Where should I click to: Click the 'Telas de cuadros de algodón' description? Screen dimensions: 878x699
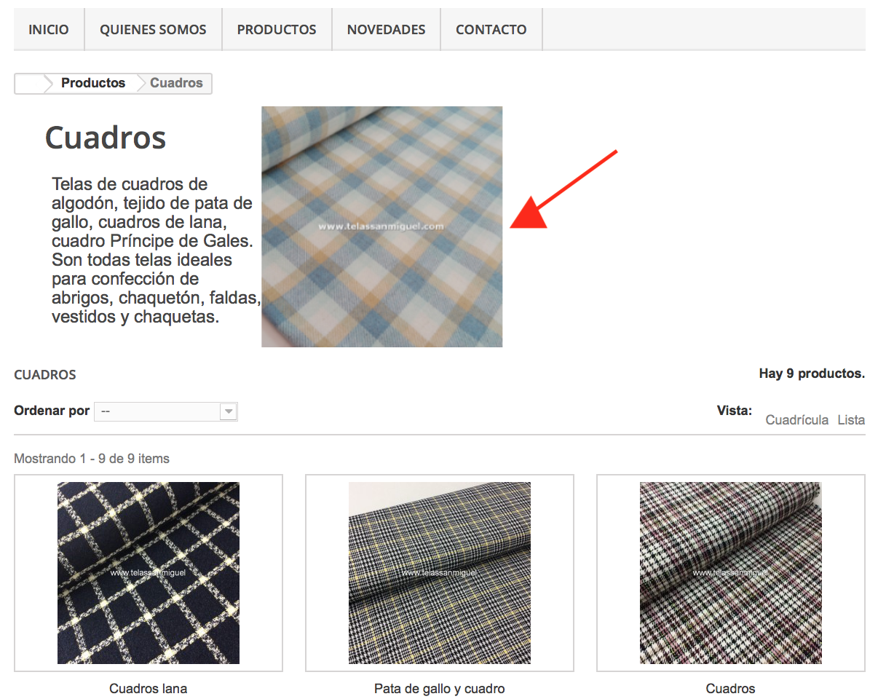(x=156, y=250)
